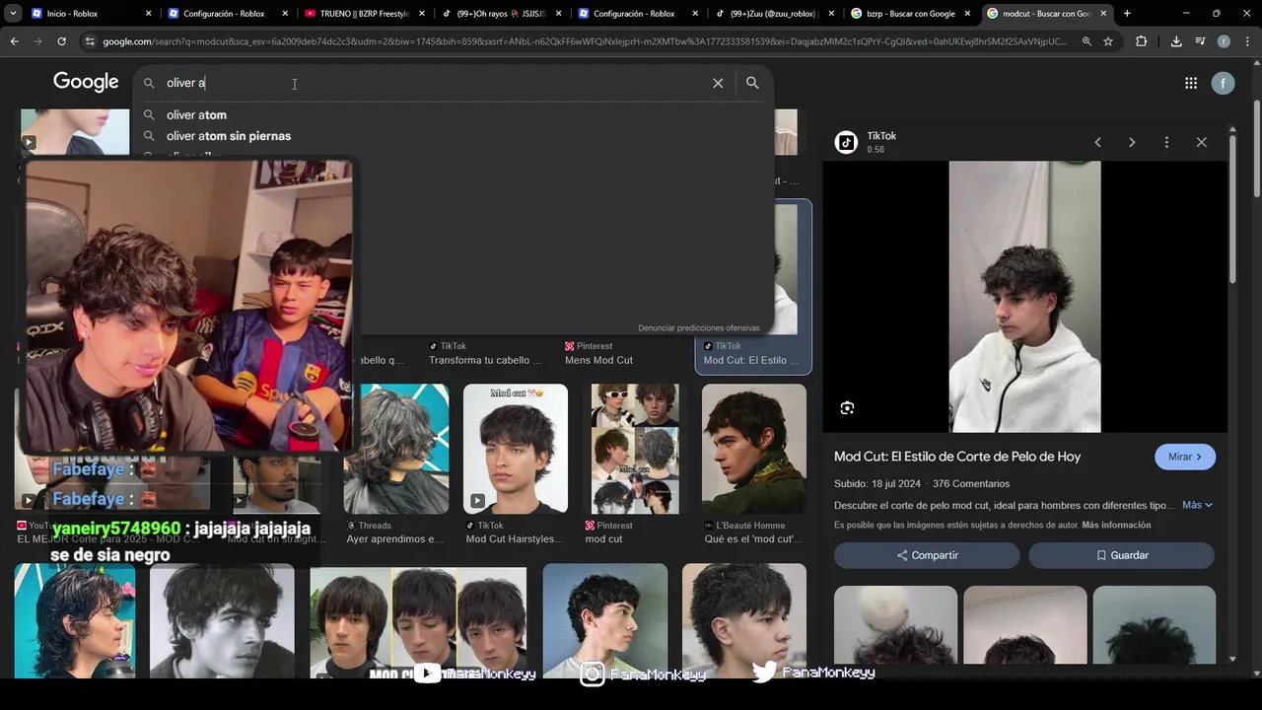This screenshot has width=1262, height=710.
Task: Open the large preview image
Action: pos(1024,297)
